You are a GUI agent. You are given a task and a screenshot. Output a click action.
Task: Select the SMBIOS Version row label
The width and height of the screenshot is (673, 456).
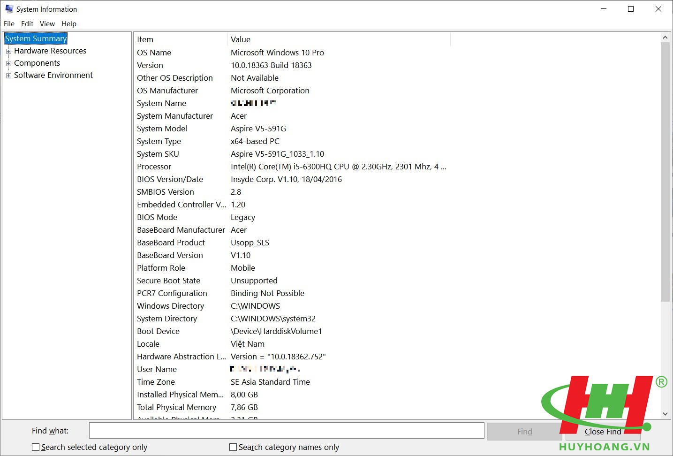(x=166, y=192)
